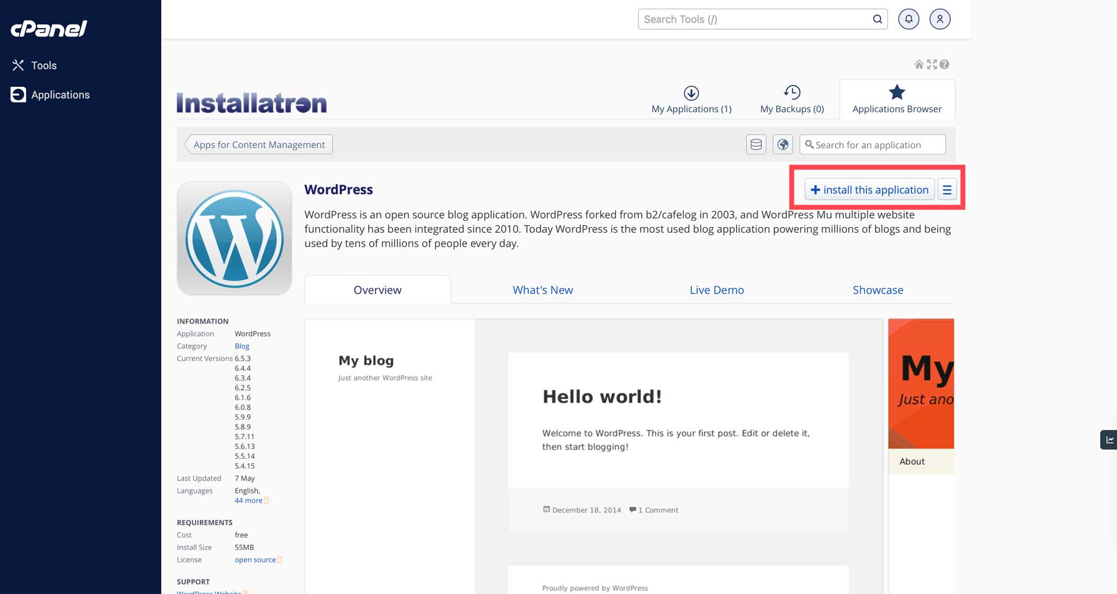Open the hamburger menu beside install button
Image resolution: width=1117 pixels, height=594 pixels.
pyautogui.click(x=947, y=189)
